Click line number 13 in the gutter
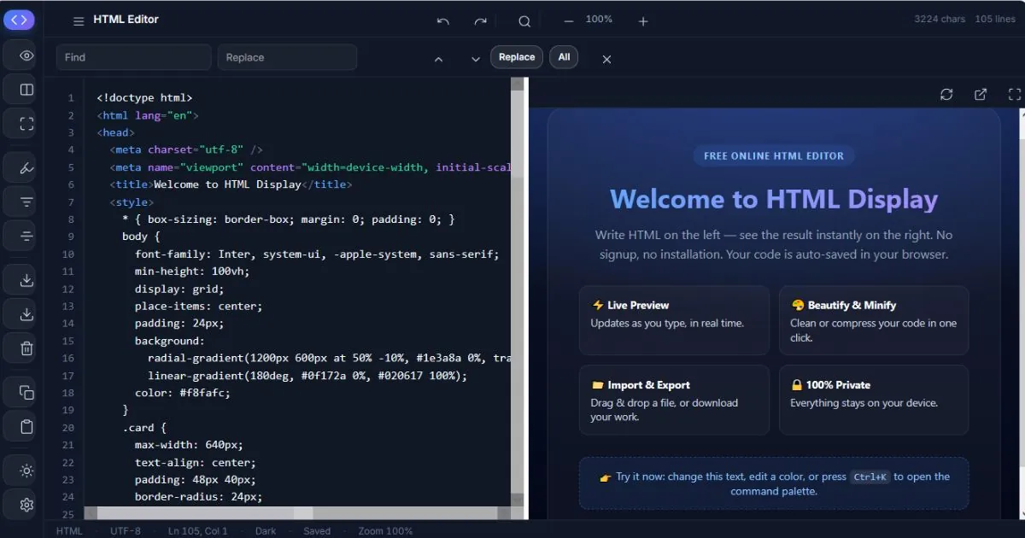 [68, 306]
